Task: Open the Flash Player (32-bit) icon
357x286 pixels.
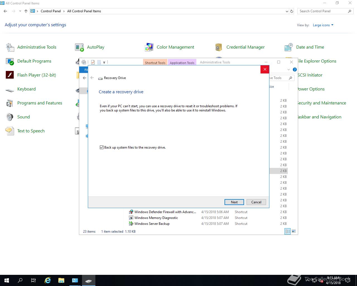Action: click(10, 75)
